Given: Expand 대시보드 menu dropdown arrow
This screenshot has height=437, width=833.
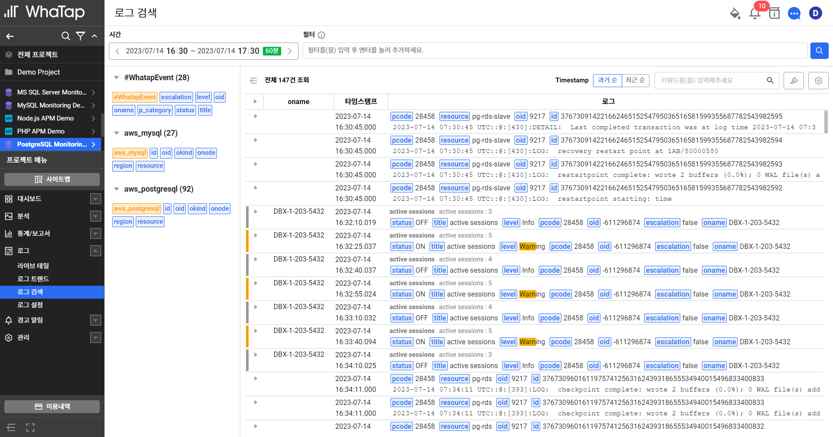Looking at the screenshot, I should tap(95, 199).
